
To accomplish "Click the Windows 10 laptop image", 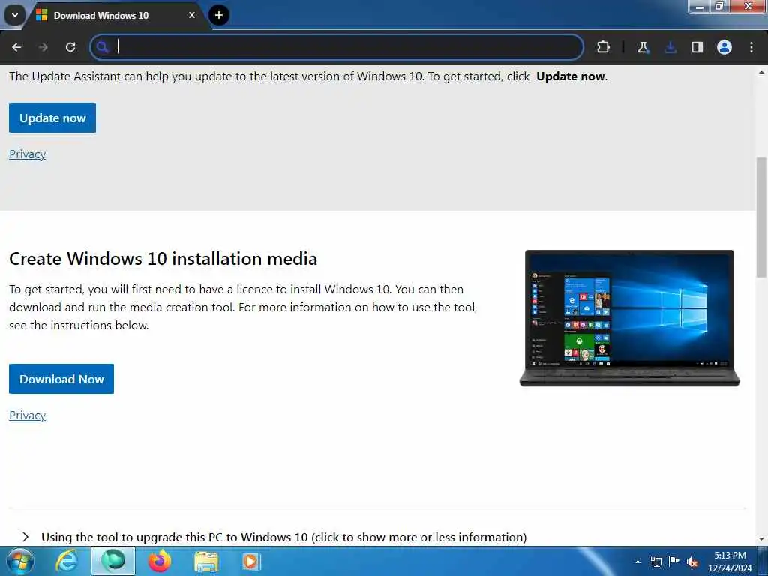I will coord(630,318).
